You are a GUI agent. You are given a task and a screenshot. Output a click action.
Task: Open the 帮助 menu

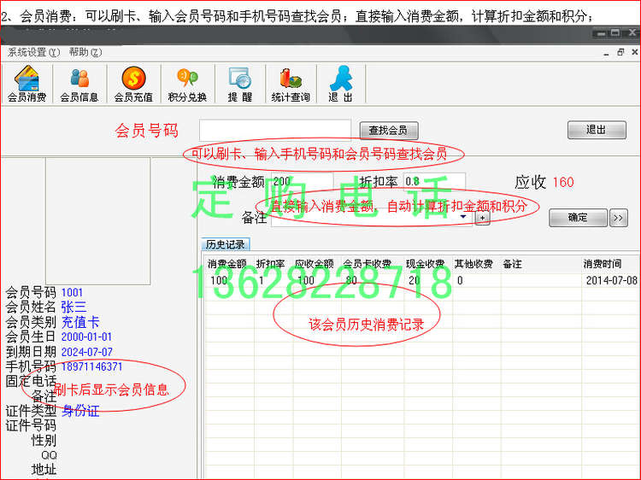(85, 52)
